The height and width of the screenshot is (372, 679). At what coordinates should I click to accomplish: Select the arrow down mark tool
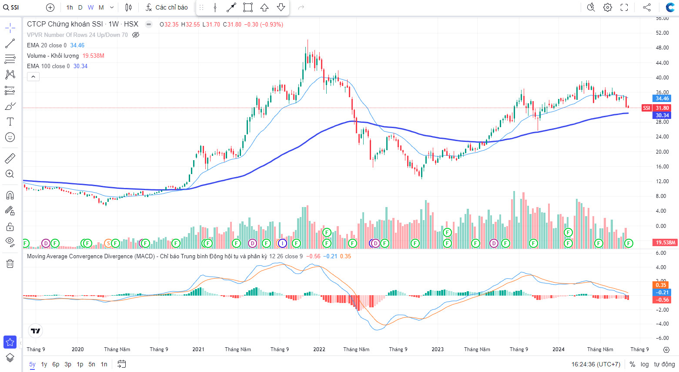281,7
